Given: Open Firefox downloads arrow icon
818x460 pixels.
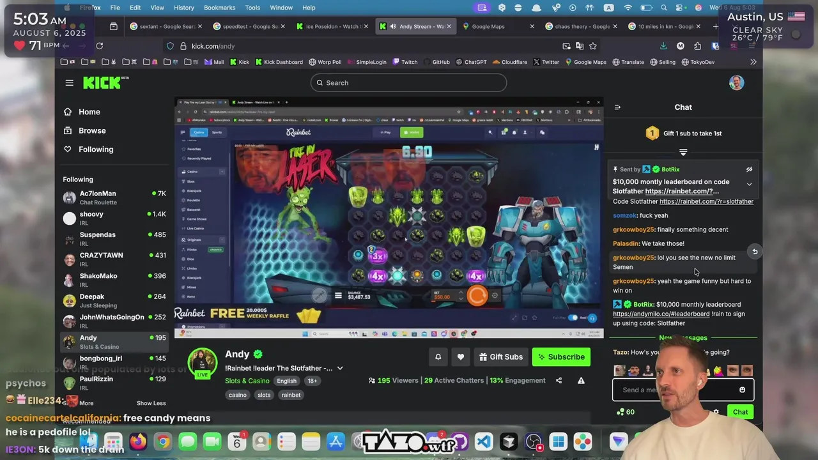Looking at the screenshot, I should 663,46.
